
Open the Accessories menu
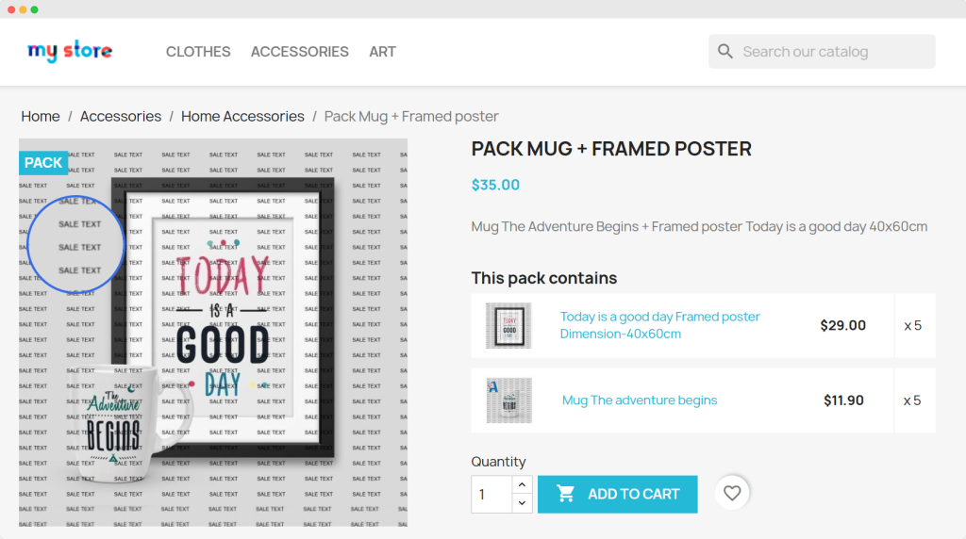(x=299, y=52)
